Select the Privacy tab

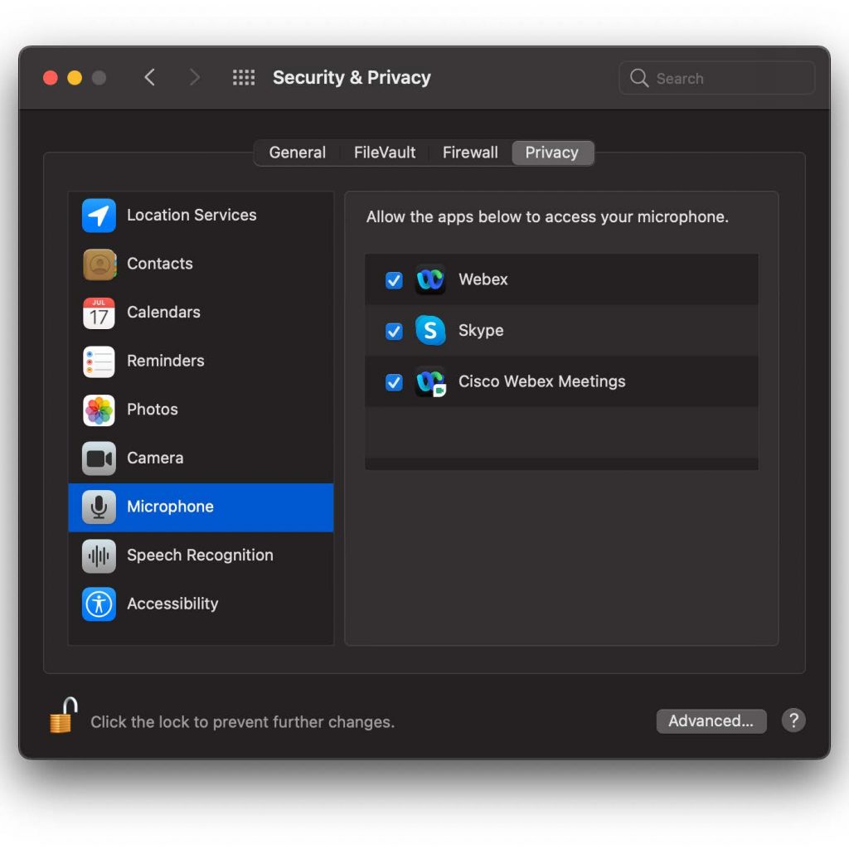[551, 153]
